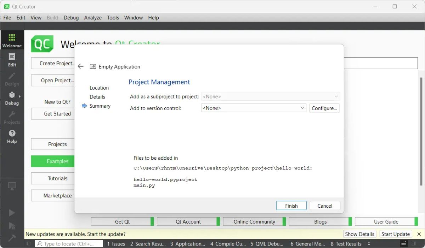
Task: Open the Design mode
Action: click(12, 79)
